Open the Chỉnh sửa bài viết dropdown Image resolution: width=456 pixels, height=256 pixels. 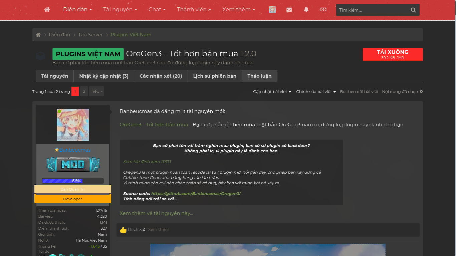point(316,92)
